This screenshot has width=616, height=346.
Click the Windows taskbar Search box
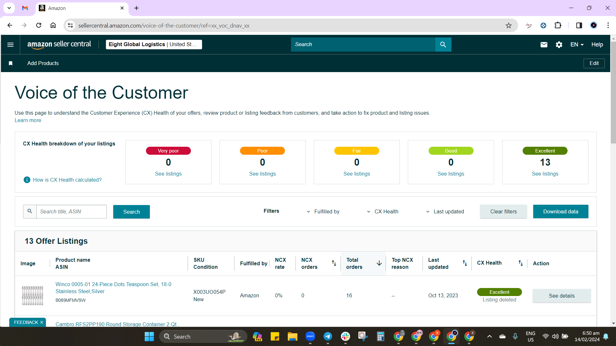tap(203, 336)
